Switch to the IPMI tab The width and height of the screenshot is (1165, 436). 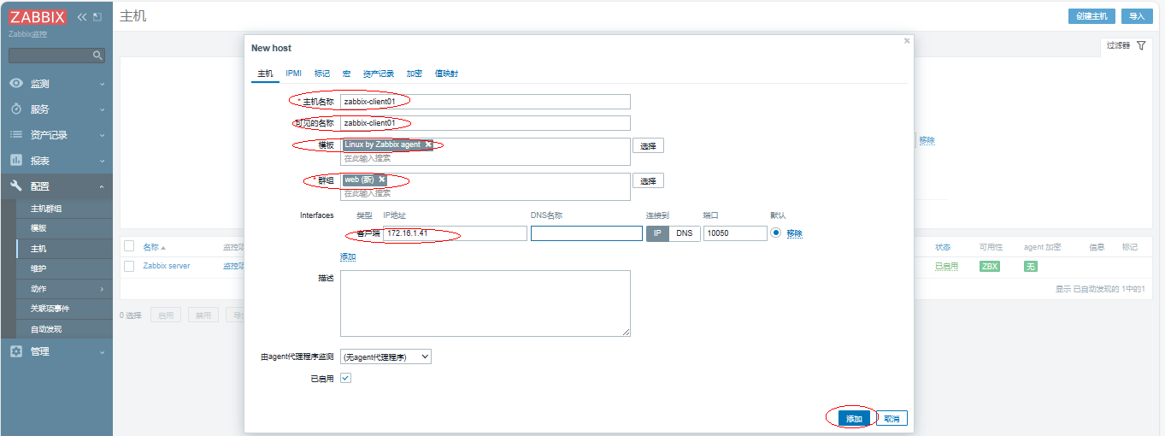(x=293, y=74)
